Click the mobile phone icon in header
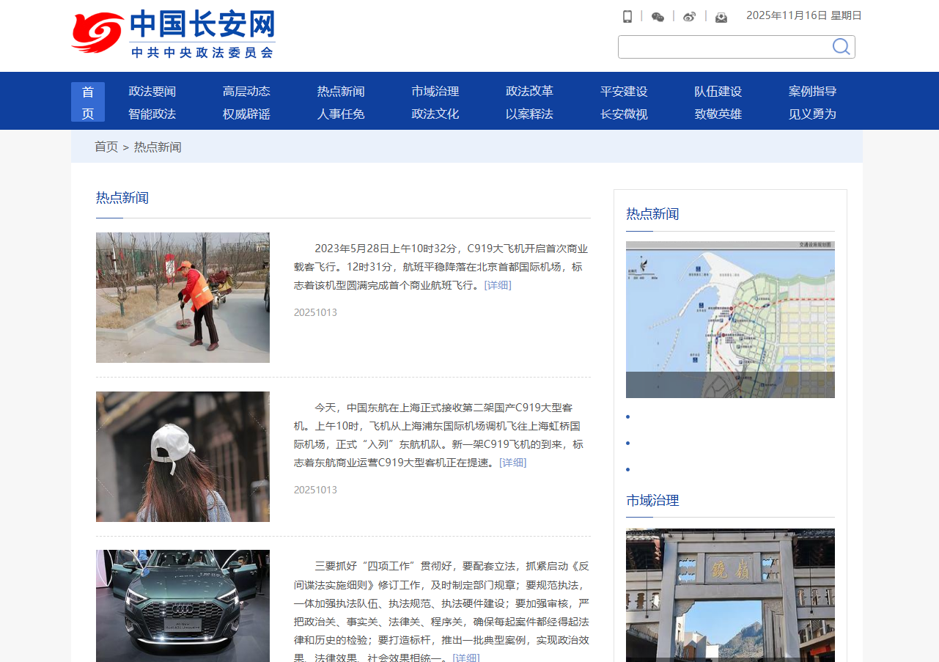The width and height of the screenshot is (939, 662). click(627, 16)
